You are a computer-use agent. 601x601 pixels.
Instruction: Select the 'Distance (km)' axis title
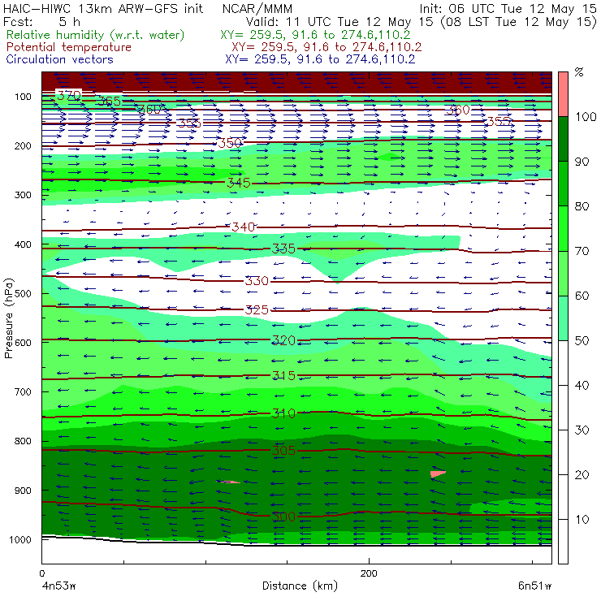[x=300, y=586]
